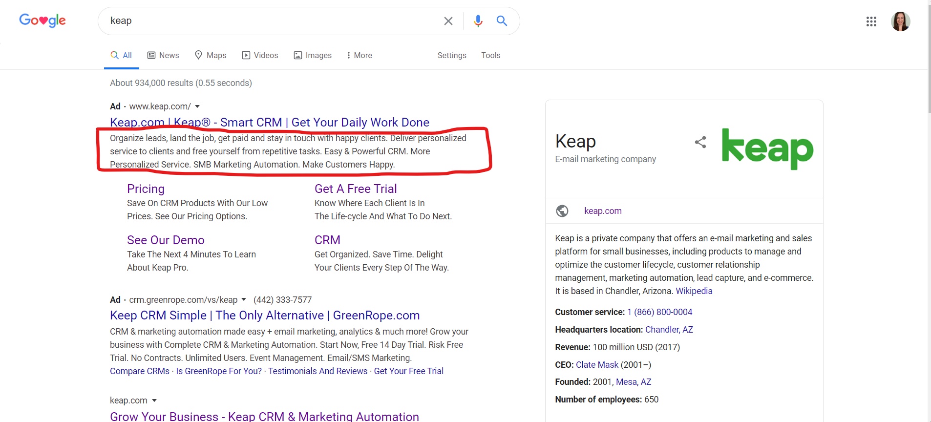The width and height of the screenshot is (931, 422).
Task: Switch to the All tab
Action: pyautogui.click(x=121, y=55)
